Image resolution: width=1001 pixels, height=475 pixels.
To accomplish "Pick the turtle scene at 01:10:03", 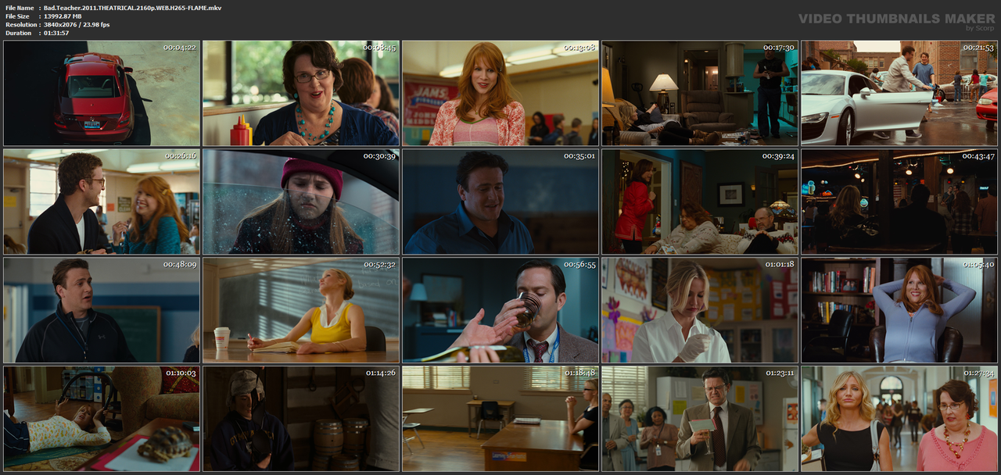I will 102,419.
